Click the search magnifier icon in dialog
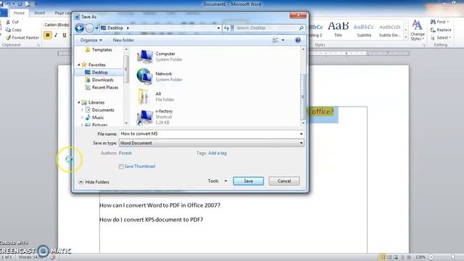The width and height of the screenshot is (464, 261). [x=302, y=28]
